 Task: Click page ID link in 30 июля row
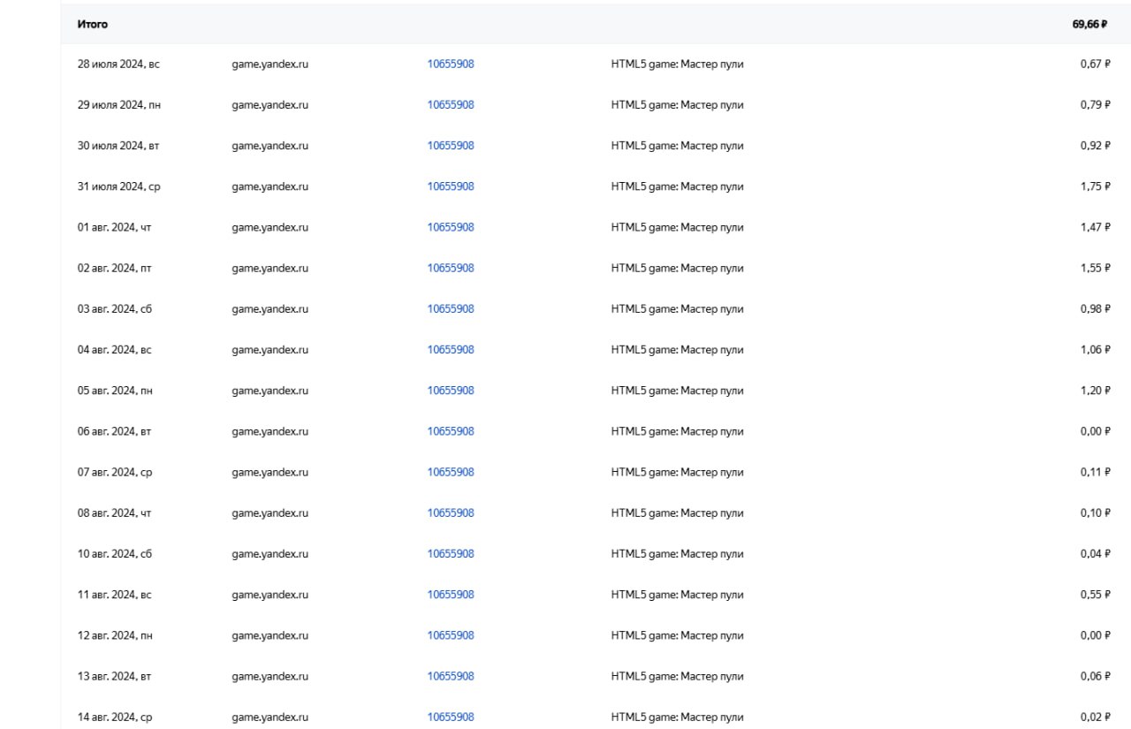pos(451,146)
